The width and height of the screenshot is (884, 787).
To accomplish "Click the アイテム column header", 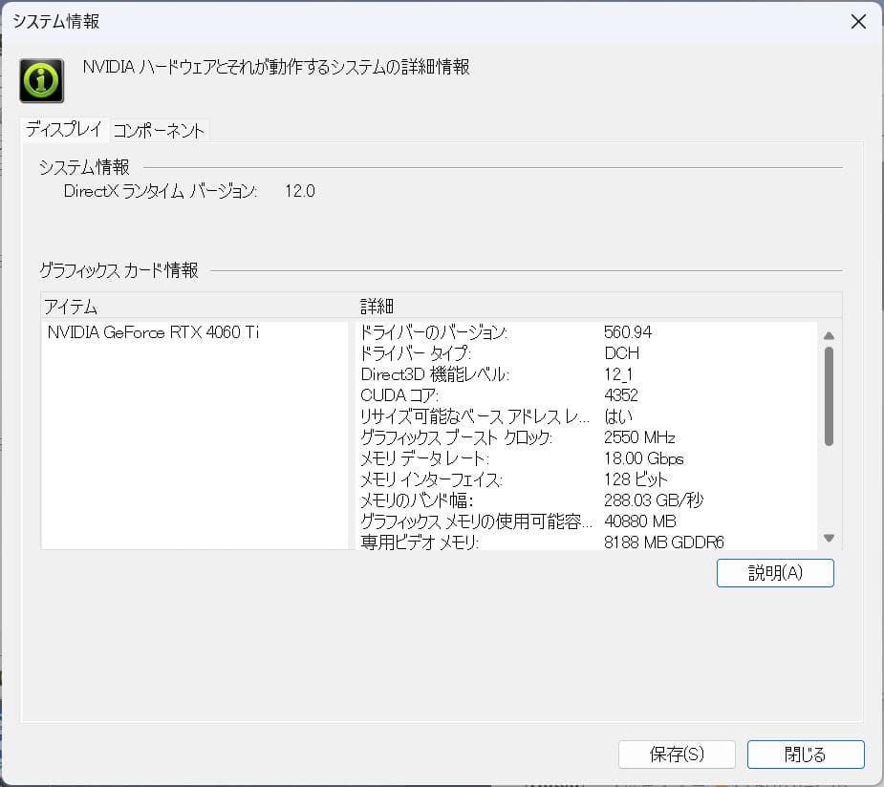I will point(71,306).
